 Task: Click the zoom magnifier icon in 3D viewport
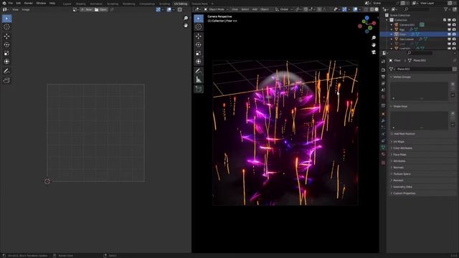point(374,38)
